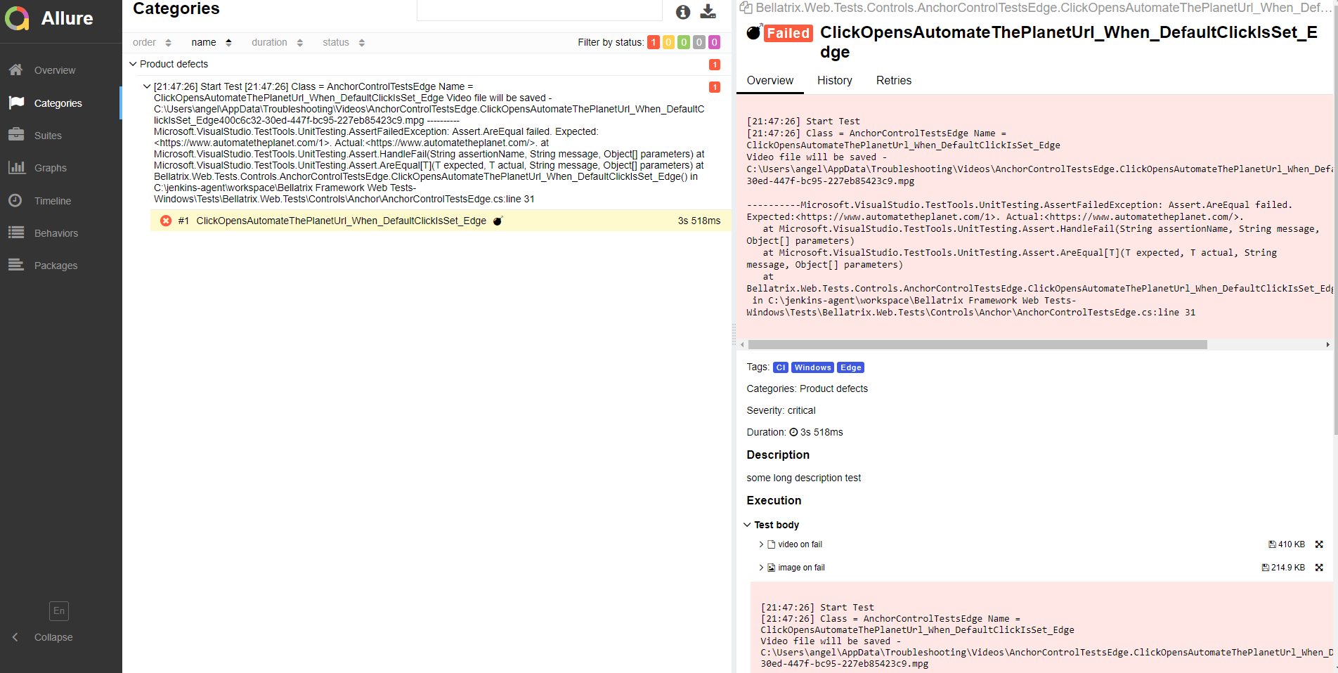Focus the search field above the categories list
1338x673 pixels.
[x=540, y=10]
